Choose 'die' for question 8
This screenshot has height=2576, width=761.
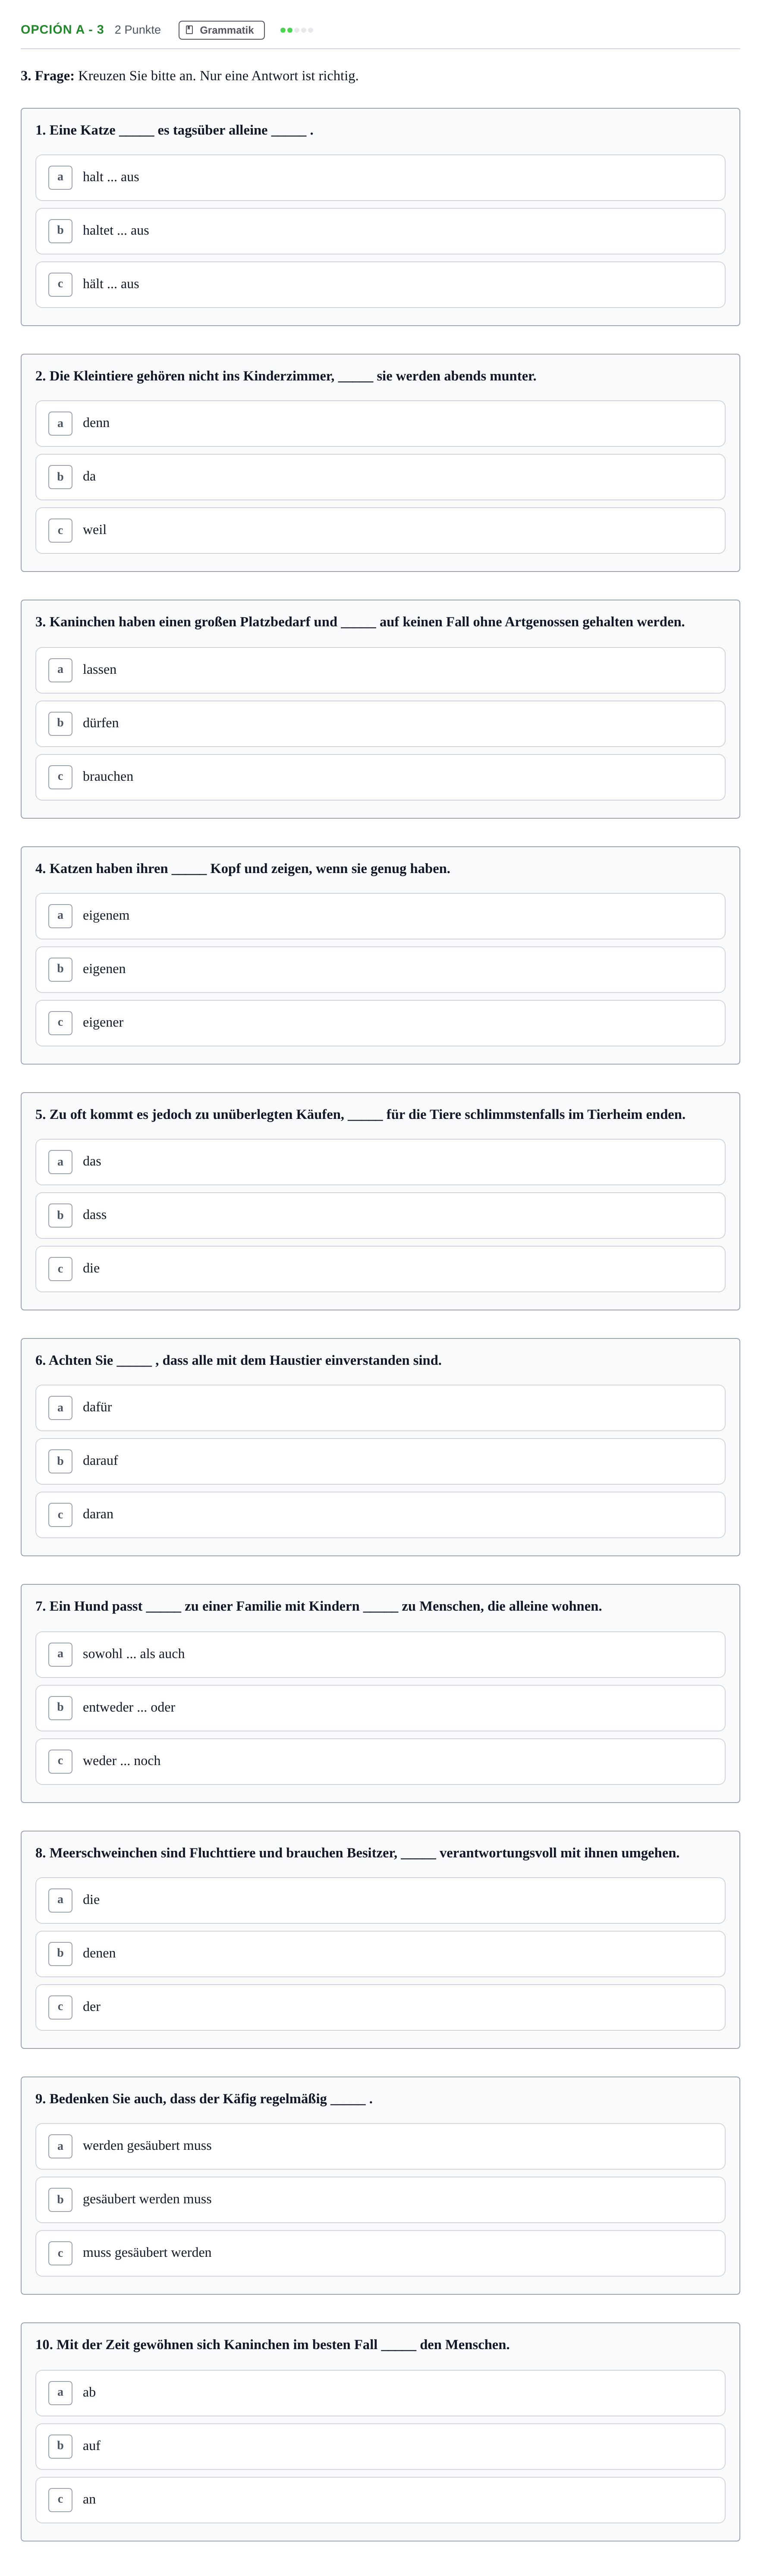coord(380,1901)
